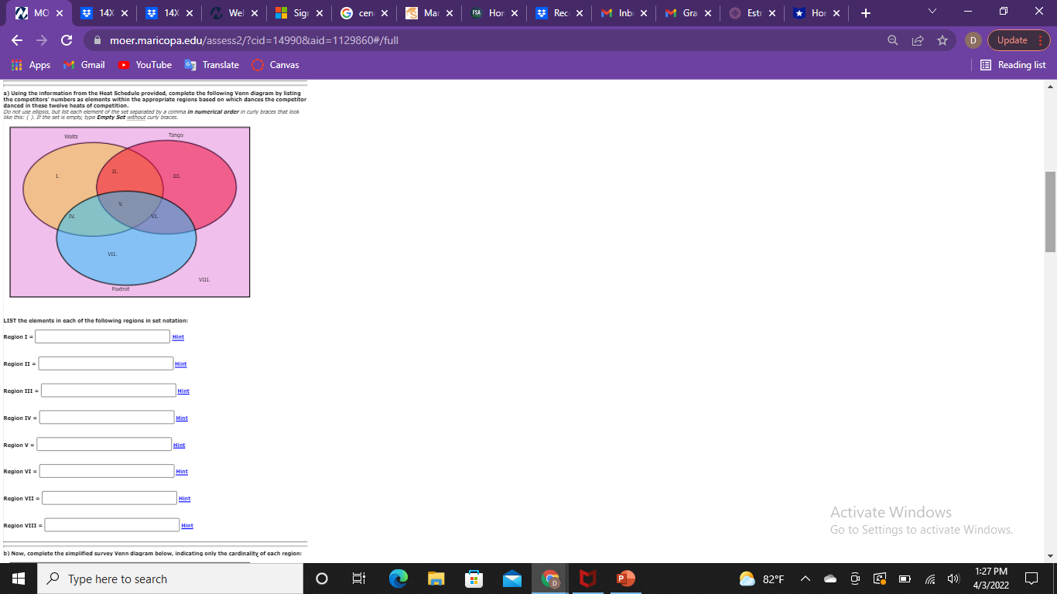The height and width of the screenshot is (594, 1057).
Task: Close the 'Sigr' tab
Action: (x=320, y=14)
